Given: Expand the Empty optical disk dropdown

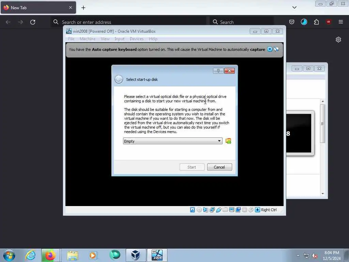Looking at the screenshot, I should coord(173,141).
